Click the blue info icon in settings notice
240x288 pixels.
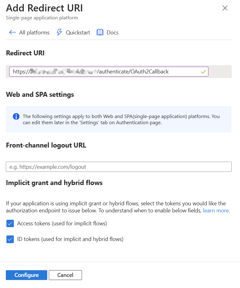pos(16,116)
